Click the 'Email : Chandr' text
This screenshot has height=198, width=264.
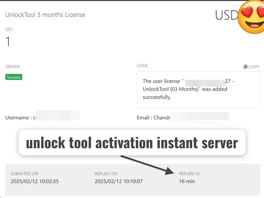[153, 118]
